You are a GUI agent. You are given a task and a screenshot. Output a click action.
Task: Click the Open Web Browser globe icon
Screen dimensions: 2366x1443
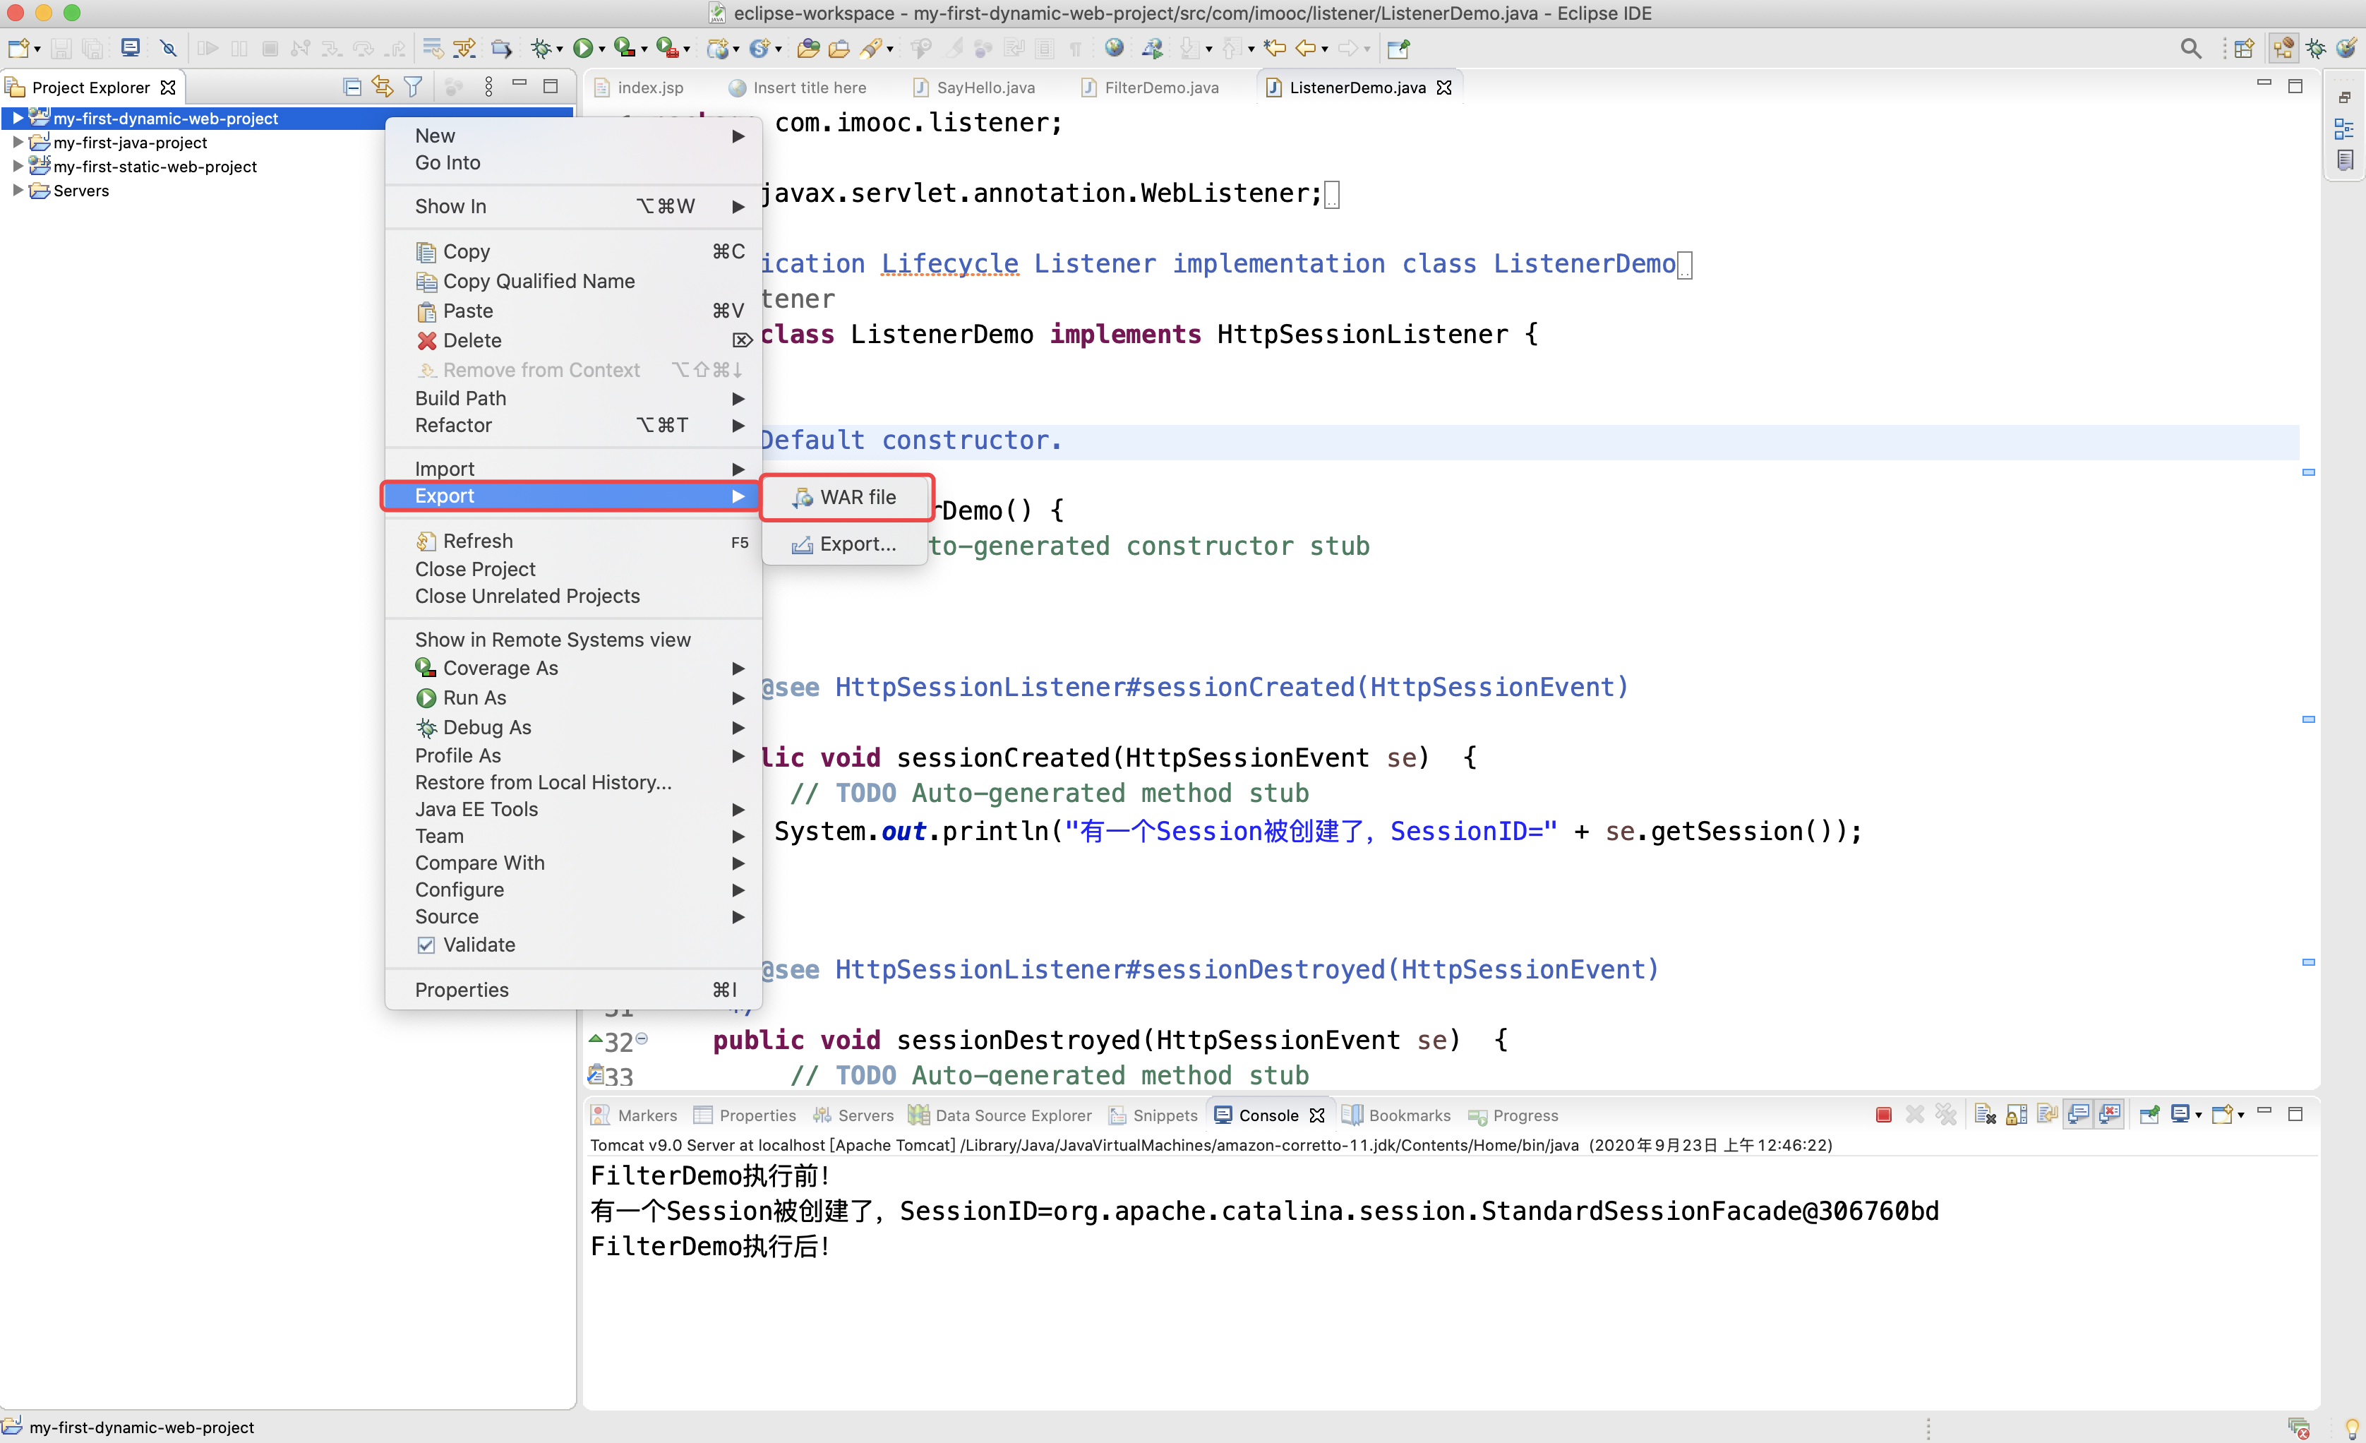(x=1114, y=48)
